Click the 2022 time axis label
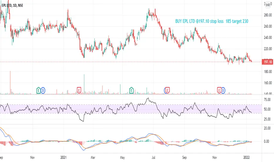This screenshot has width=274, height=162. pyautogui.click(x=247, y=158)
